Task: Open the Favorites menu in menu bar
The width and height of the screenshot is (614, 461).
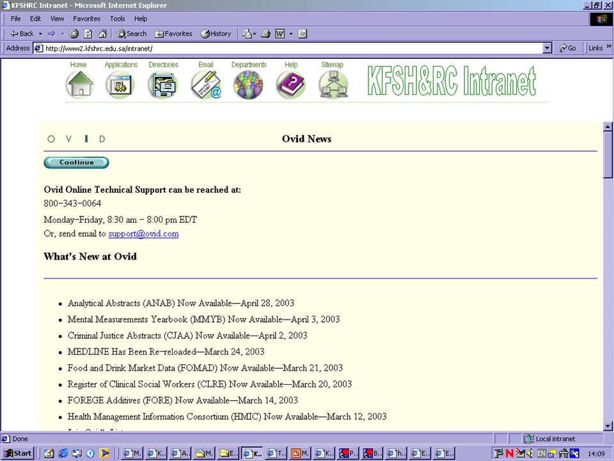Action: pos(86,19)
